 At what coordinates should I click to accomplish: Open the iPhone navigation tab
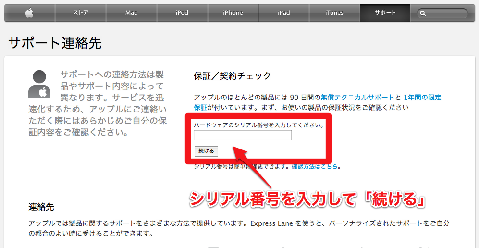(x=233, y=13)
